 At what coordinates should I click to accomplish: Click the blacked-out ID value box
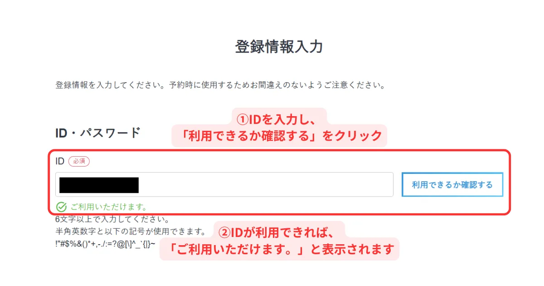[x=99, y=186]
